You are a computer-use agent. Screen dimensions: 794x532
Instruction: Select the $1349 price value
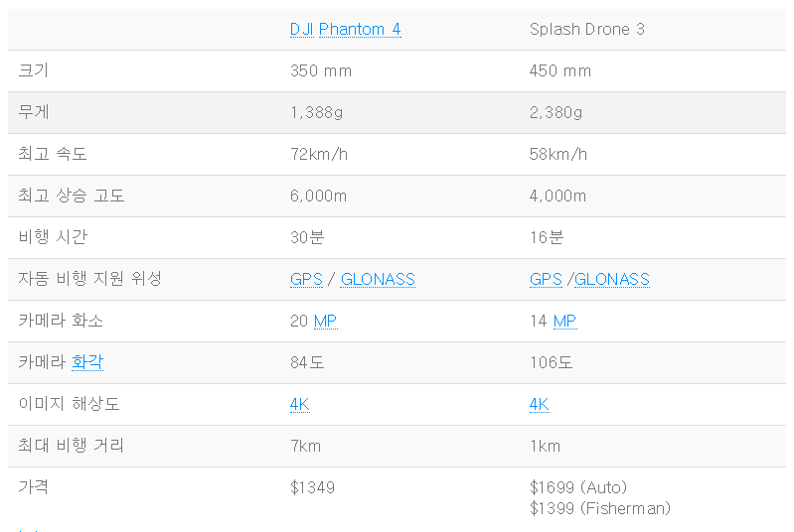point(312,487)
